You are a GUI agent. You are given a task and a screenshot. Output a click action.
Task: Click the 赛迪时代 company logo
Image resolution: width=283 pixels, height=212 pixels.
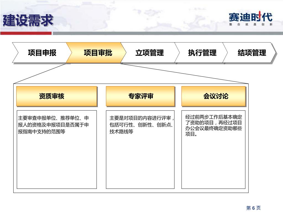click(x=251, y=17)
